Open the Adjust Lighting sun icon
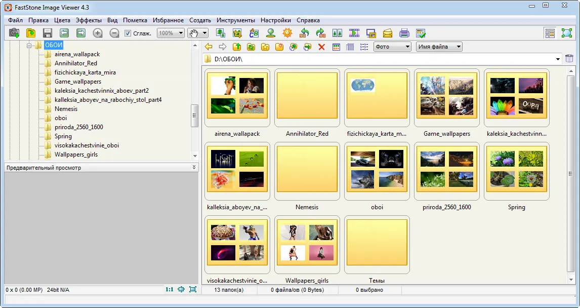 pyautogui.click(x=287, y=33)
